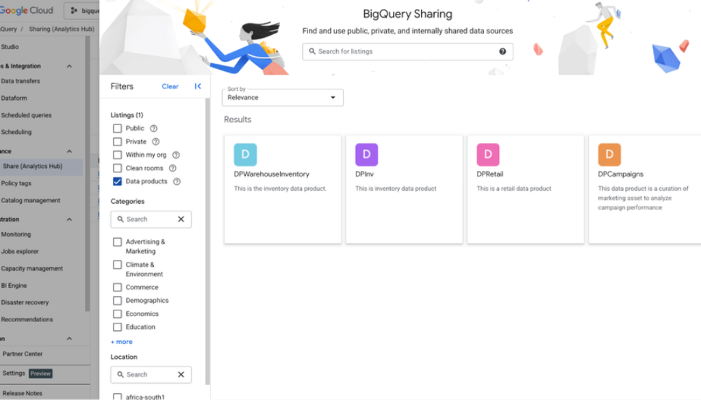701x400 pixels.
Task: Click the help icon in listings search bar
Action: 502,51
